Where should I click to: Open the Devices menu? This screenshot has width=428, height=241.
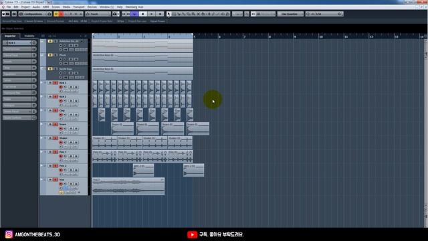pos(92,7)
